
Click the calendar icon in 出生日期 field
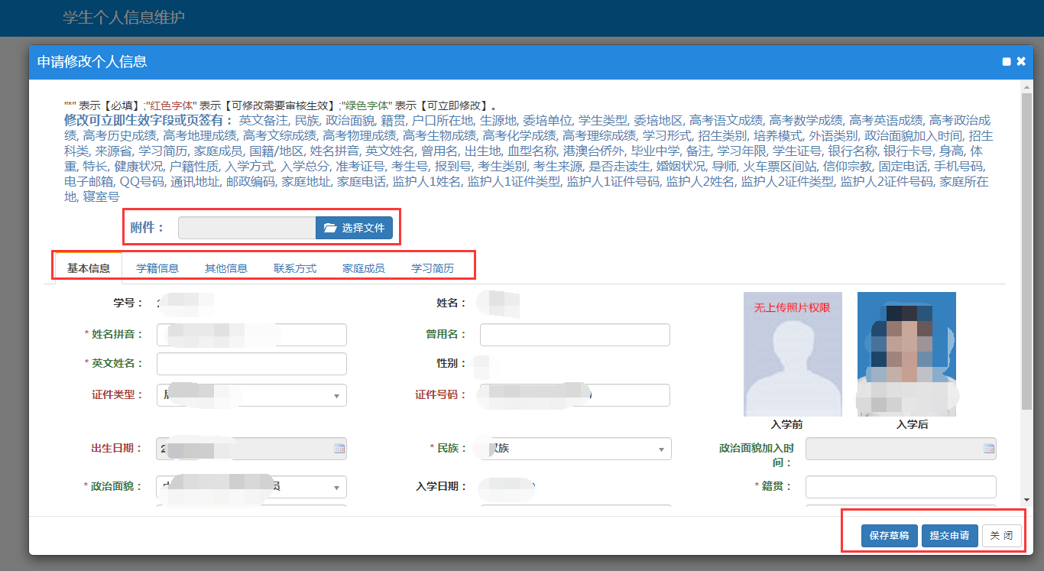pos(339,449)
